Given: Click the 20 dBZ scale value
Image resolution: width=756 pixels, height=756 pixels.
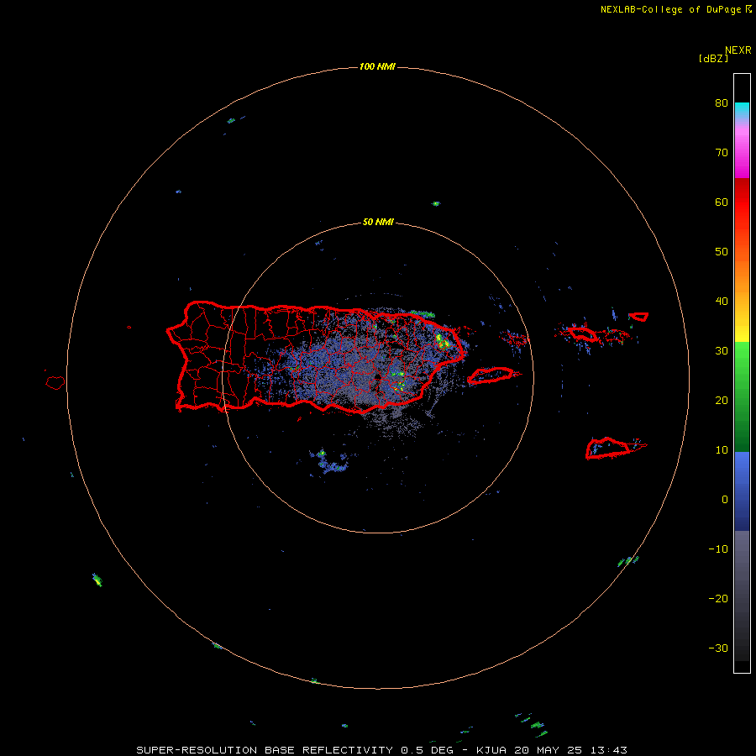Looking at the screenshot, I should click(x=722, y=401).
